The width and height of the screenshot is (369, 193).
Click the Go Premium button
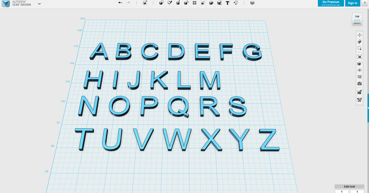(331, 3)
